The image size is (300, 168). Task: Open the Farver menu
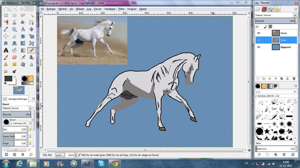97,9
